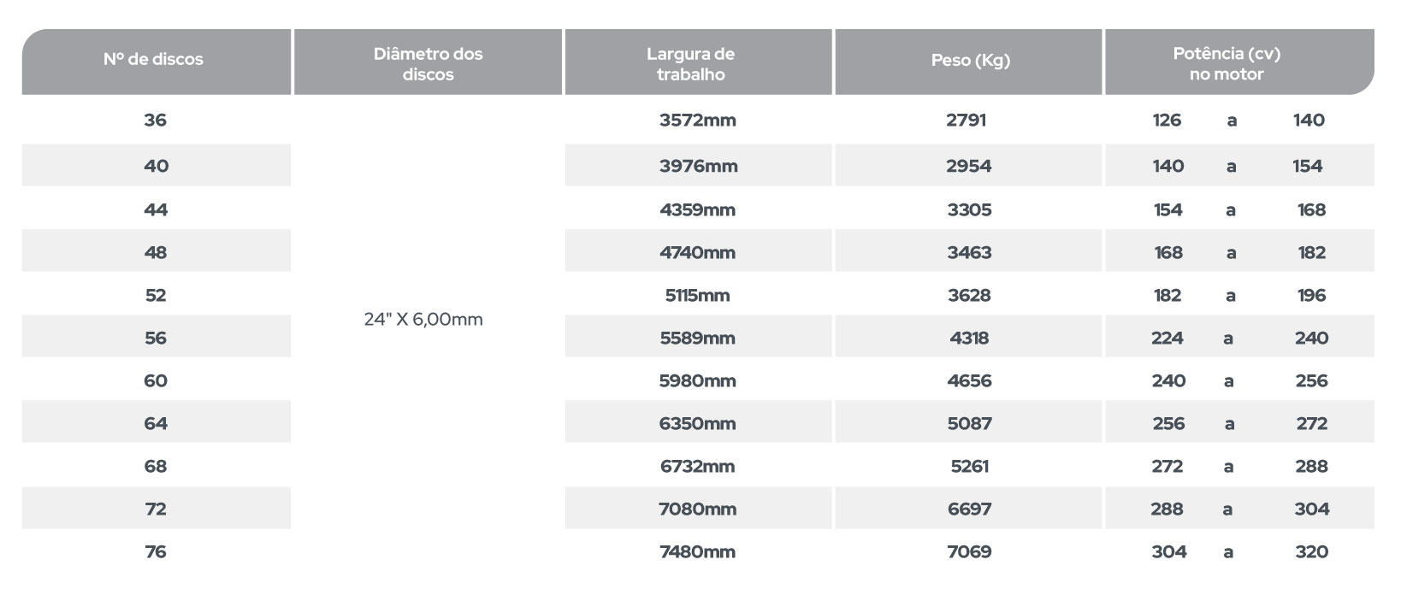Select the Diâmetro dos discos header
The height and width of the screenshot is (589, 1401).
[x=428, y=62]
